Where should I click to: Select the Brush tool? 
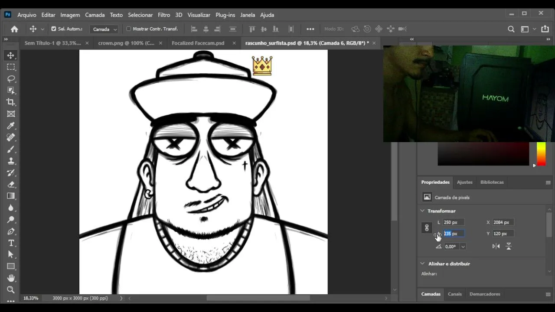(x=11, y=149)
